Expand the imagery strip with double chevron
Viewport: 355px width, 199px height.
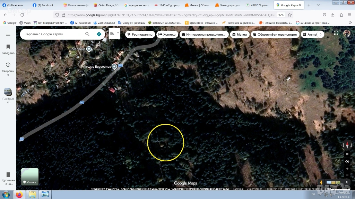[x=346, y=182]
